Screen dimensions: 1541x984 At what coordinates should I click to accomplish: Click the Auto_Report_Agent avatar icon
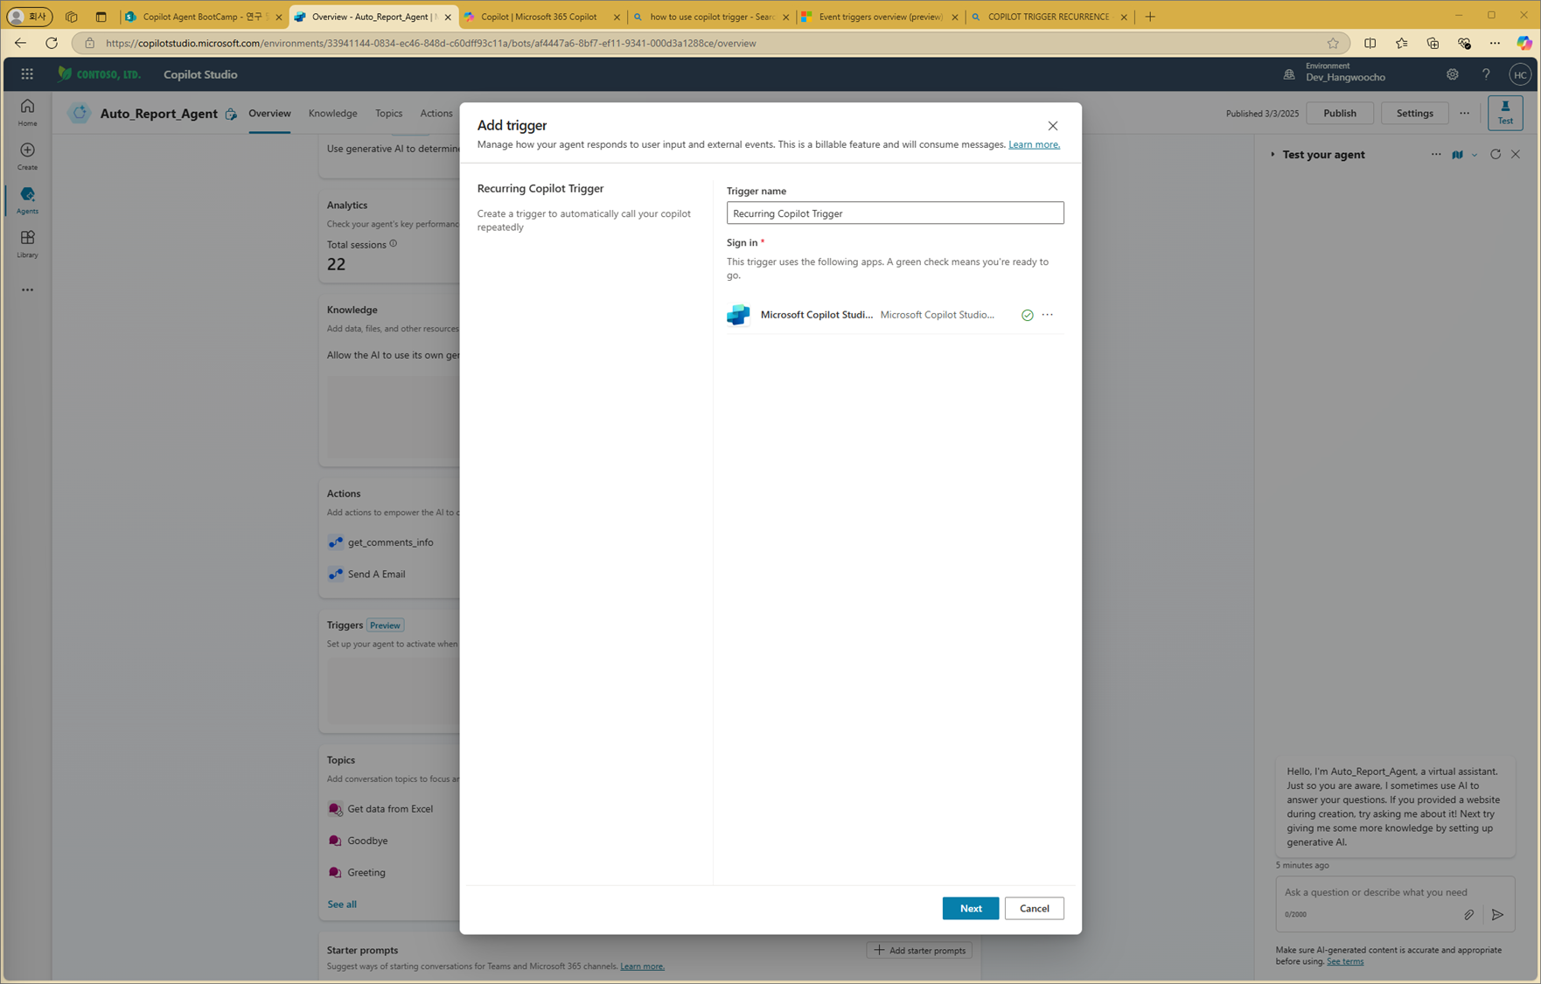pos(79,113)
